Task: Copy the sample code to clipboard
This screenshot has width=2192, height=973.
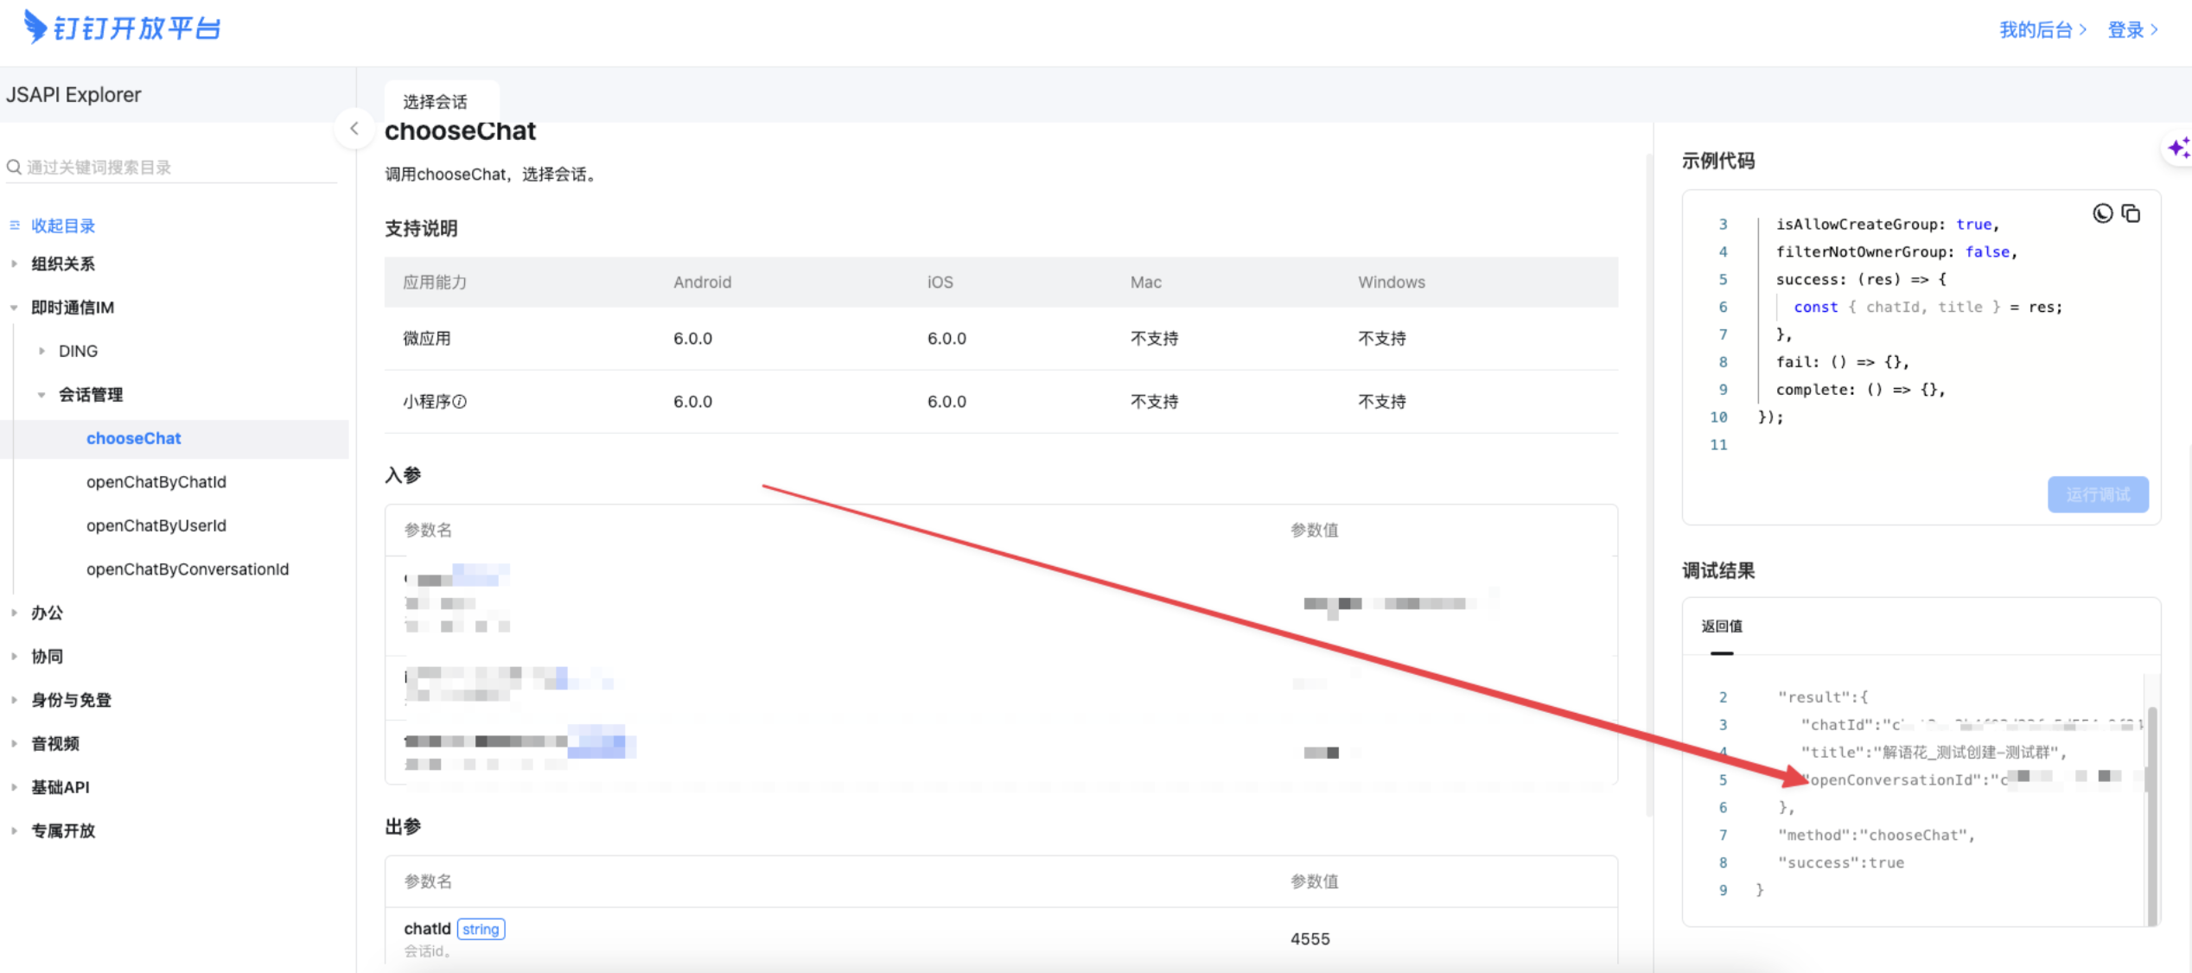Action: point(2131,213)
